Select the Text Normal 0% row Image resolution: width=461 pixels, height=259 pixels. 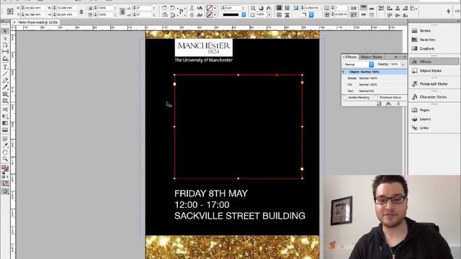pyautogui.click(x=374, y=91)
